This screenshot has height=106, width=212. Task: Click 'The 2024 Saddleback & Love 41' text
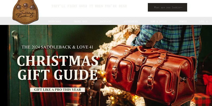[57, 47]
